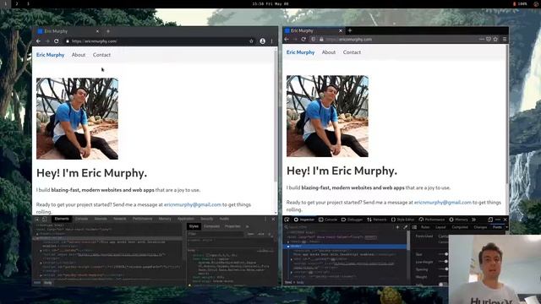
Task: Show more Firefox DevTools tools via chevron
Action: click(x=473, y=220)
